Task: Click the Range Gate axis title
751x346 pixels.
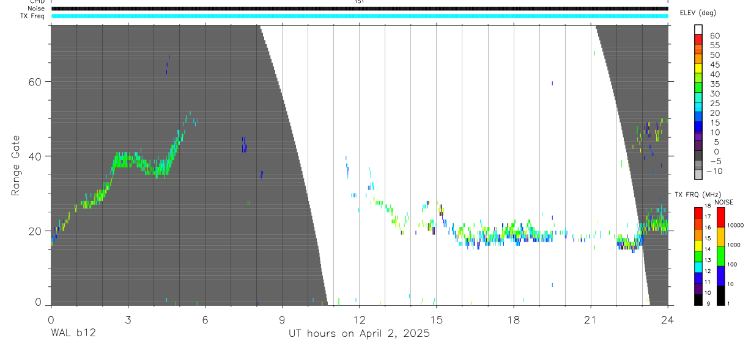Action: coord(15,165)
